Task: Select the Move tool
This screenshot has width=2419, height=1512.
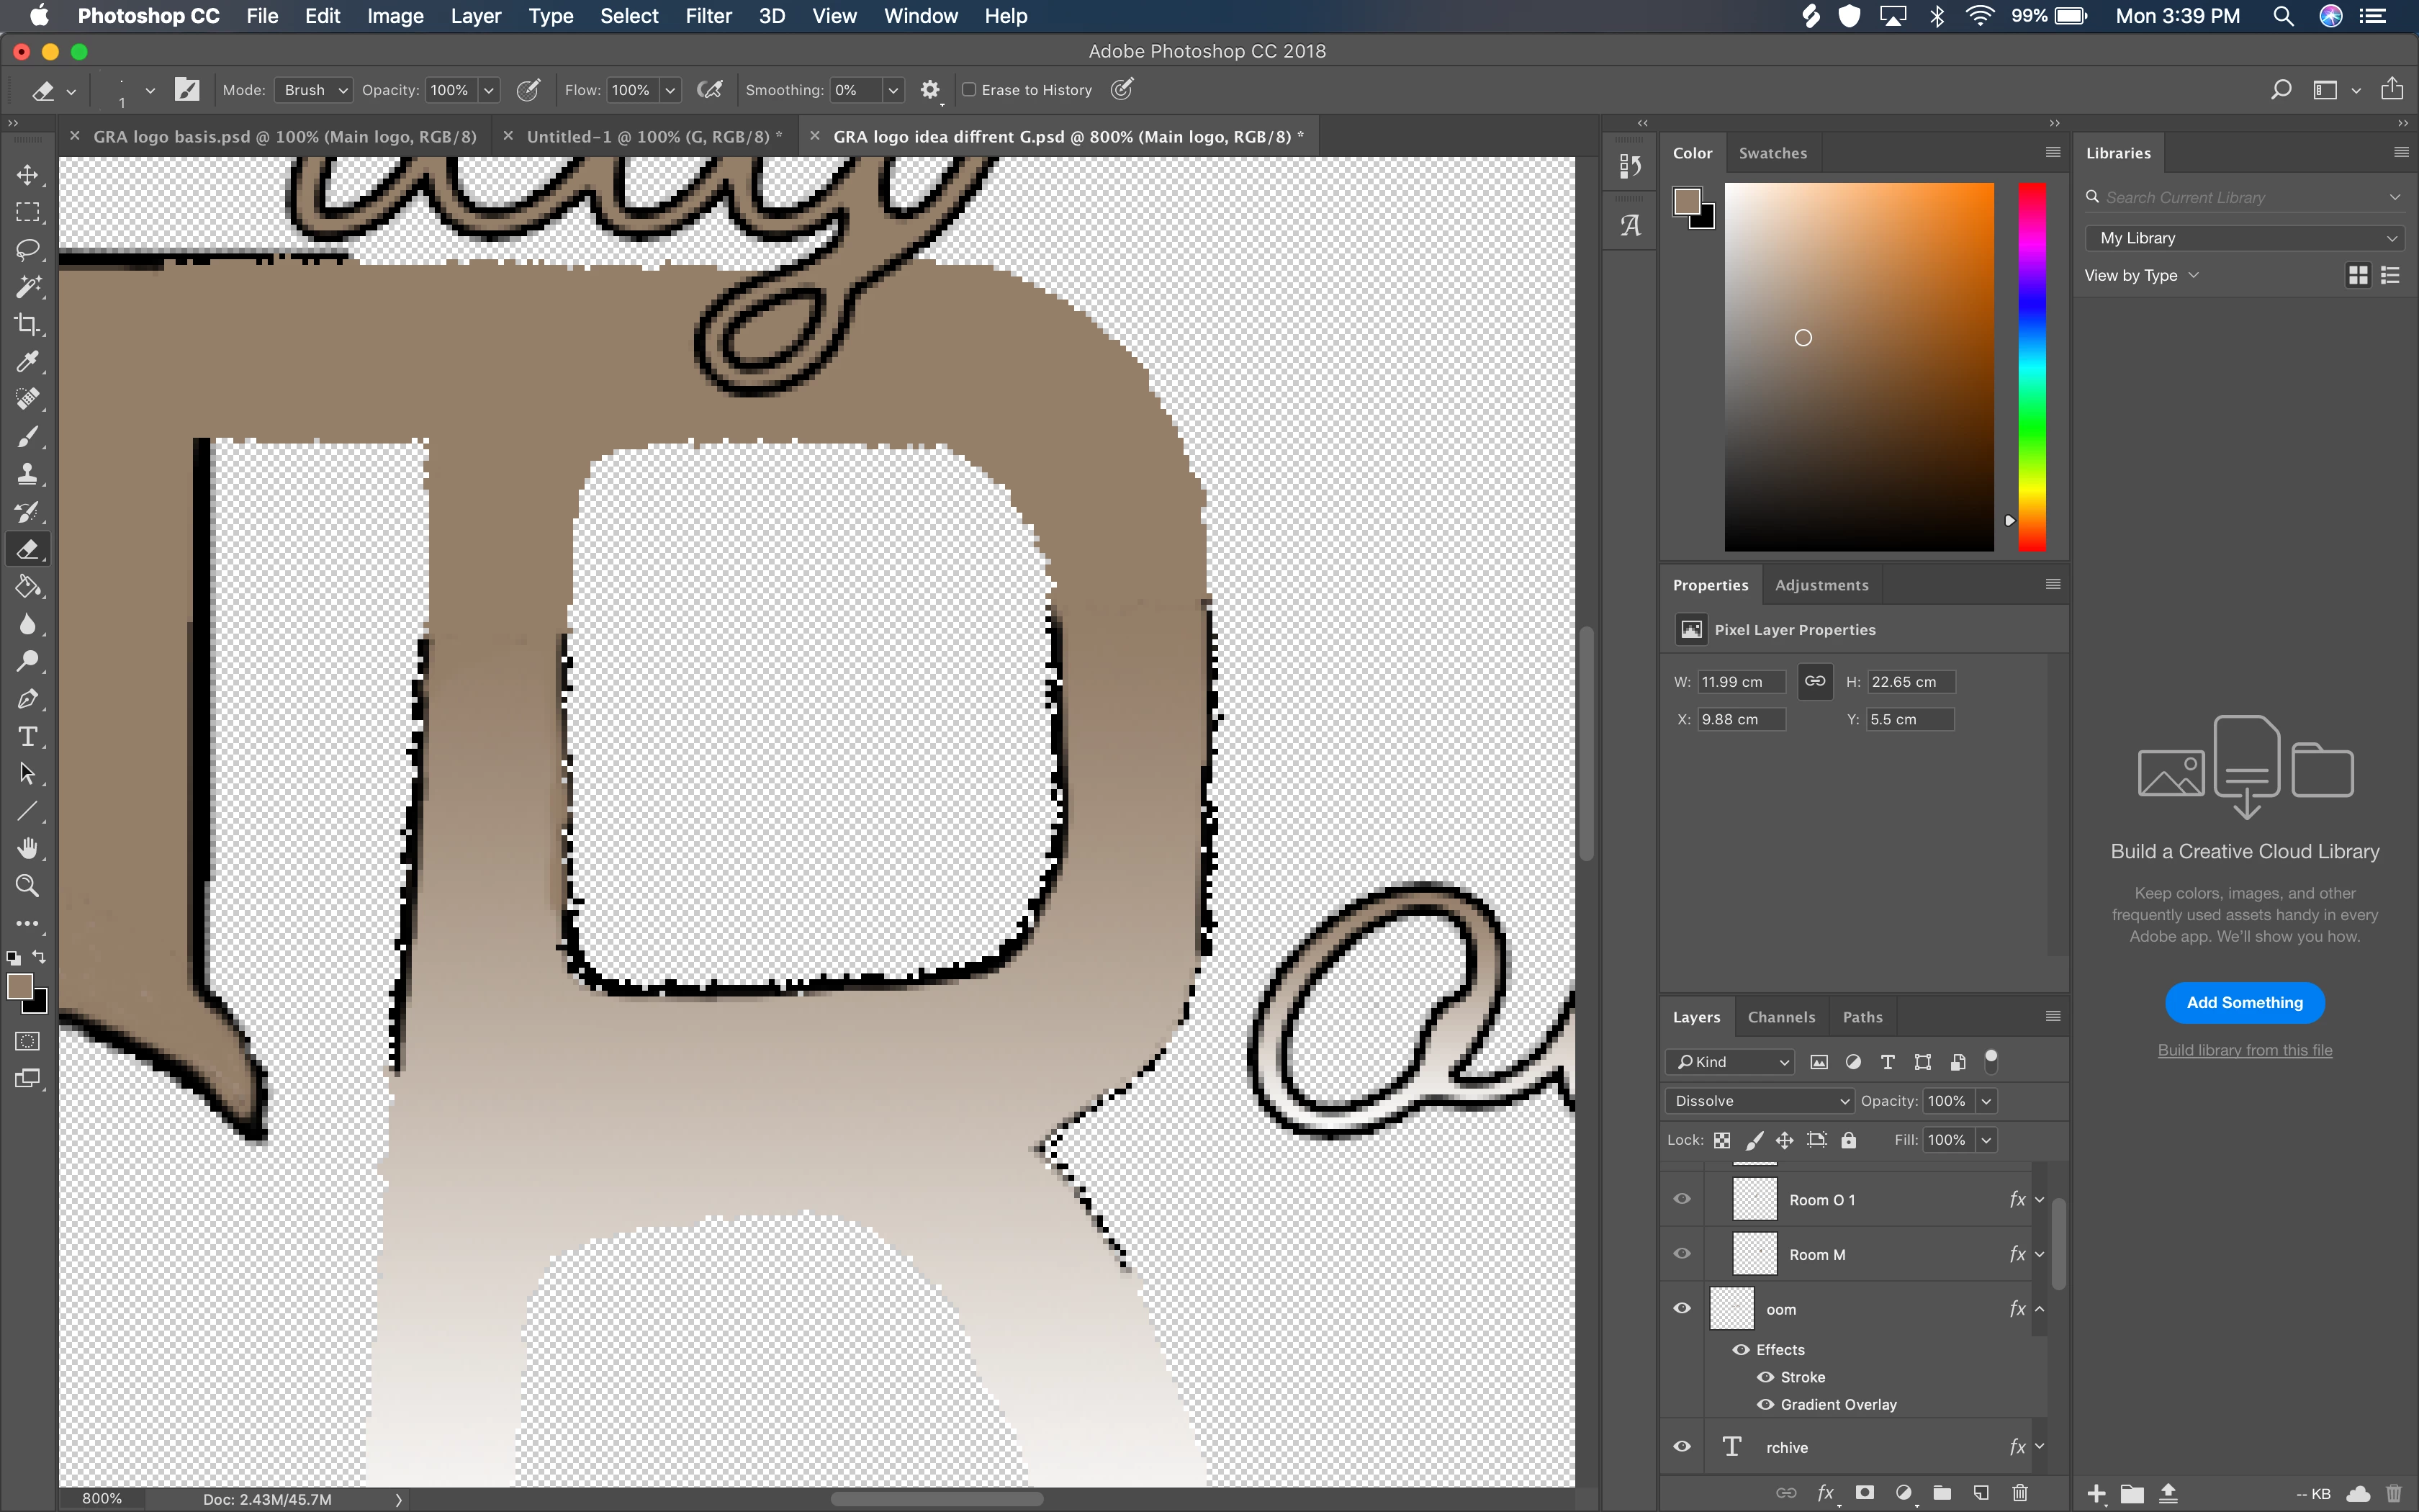Action: coord(27,175)
